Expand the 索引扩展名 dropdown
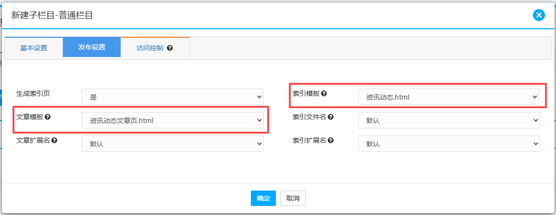The image size is (556, 215). [448, 144]
